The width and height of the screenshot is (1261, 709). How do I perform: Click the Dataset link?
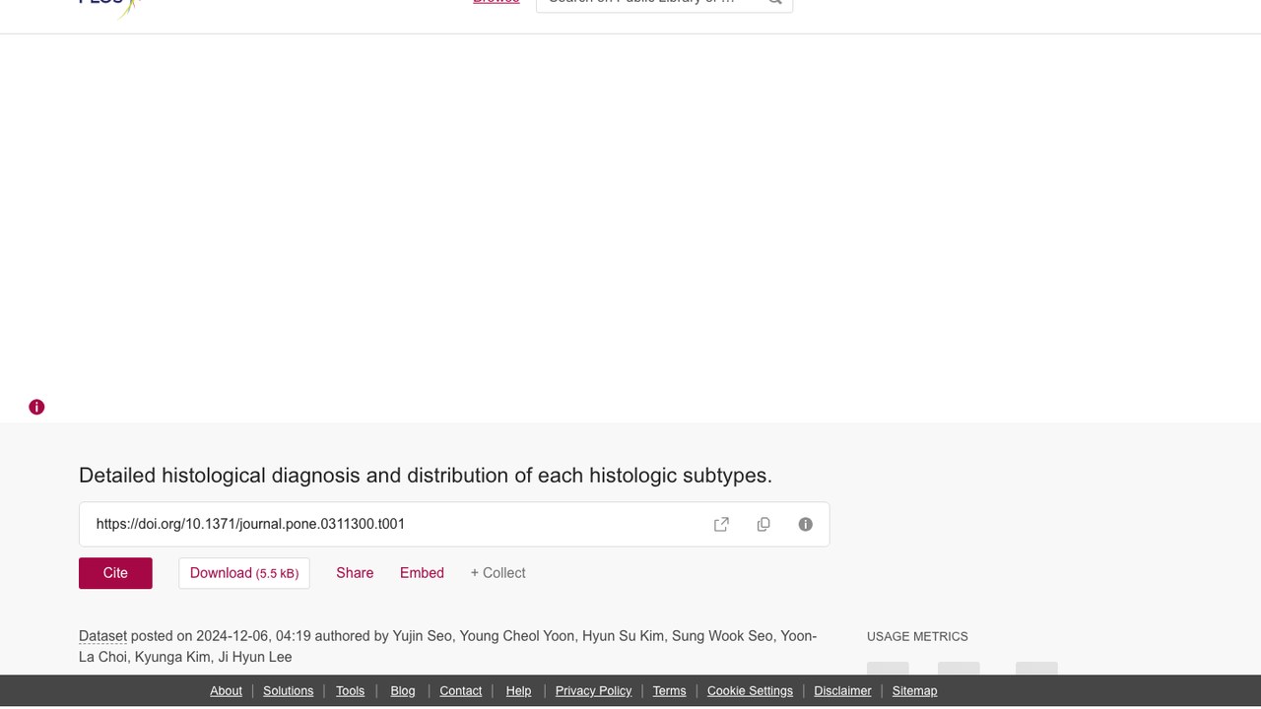pyautogui.click(x=102, y=636)
